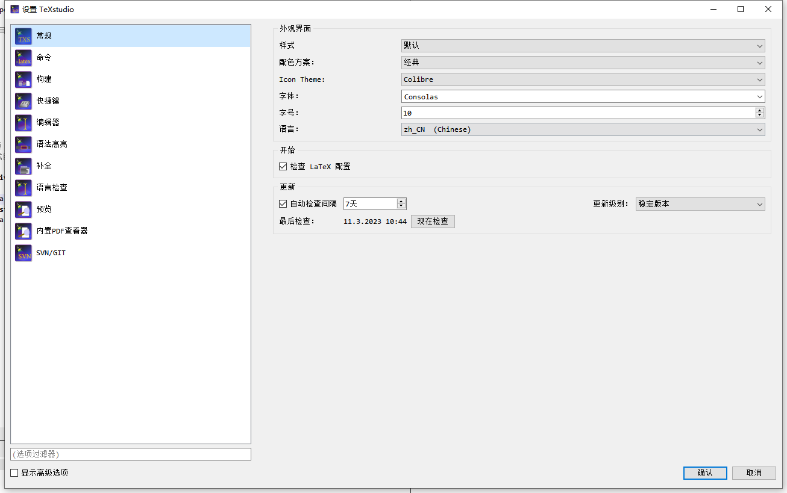Screen dimensions: 787x493
Task: Decrease the 7天 check interval
Action: tap(401, 206)
